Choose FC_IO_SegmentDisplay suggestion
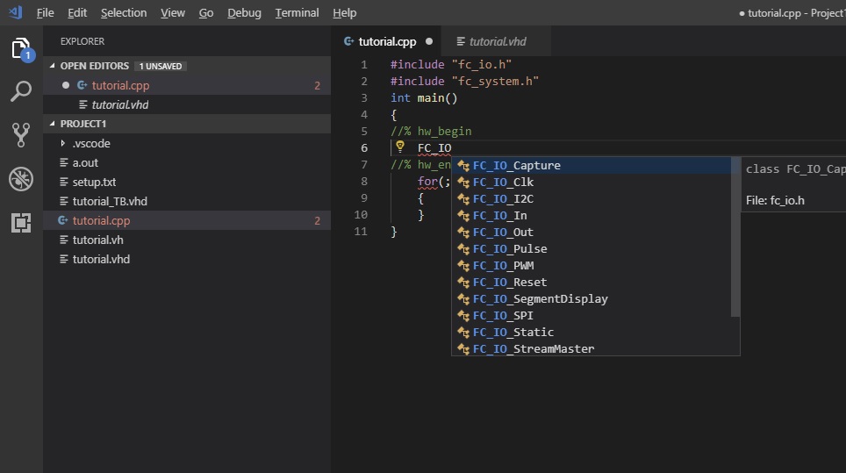This screenshot has height=473, width=846. [540, 299]
